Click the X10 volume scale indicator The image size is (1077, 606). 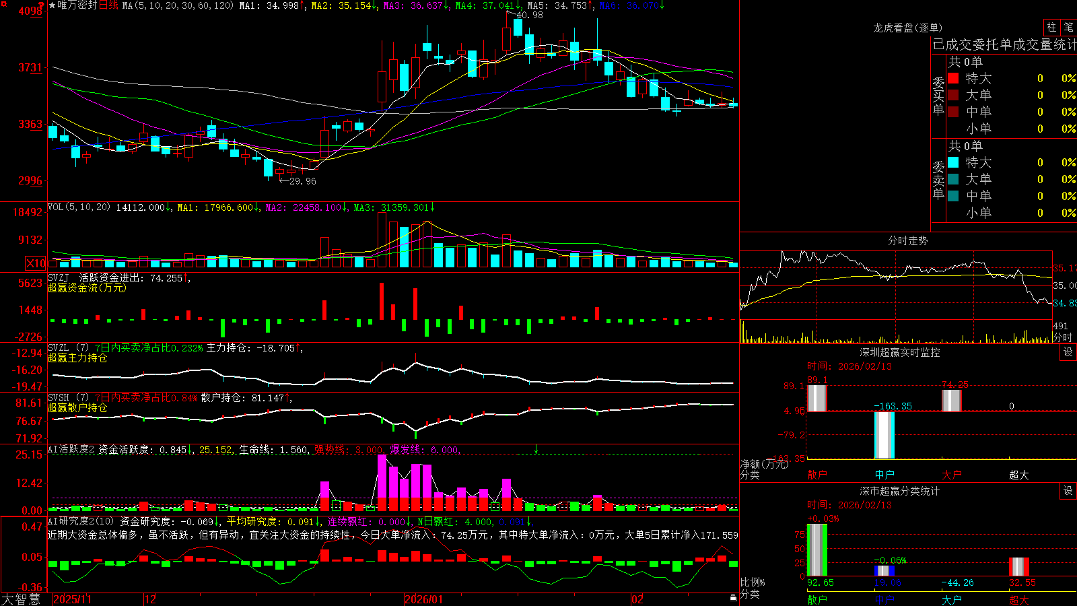[x=36, y=263]
